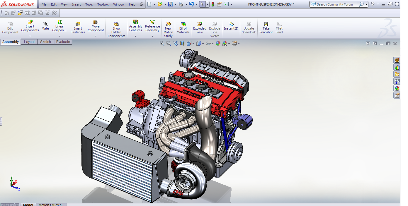The image size is (408, 206).
Task: Open the Assembly Features dropdown arrow
Action: [x=135, y=36]
